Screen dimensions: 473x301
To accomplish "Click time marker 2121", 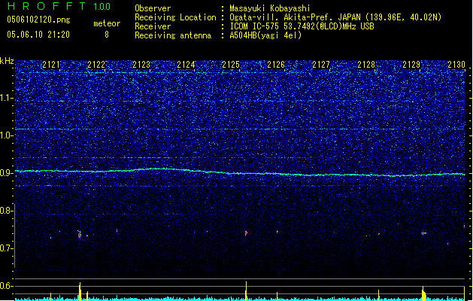I will click(x=51, y=65).
